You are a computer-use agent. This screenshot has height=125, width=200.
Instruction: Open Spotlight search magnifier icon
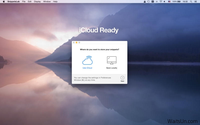point(191,1)
